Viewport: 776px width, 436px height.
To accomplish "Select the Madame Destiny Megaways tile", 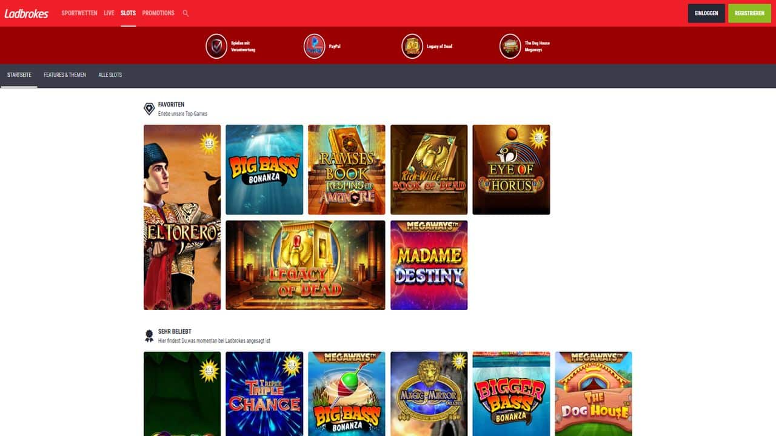I will [429, 265].
